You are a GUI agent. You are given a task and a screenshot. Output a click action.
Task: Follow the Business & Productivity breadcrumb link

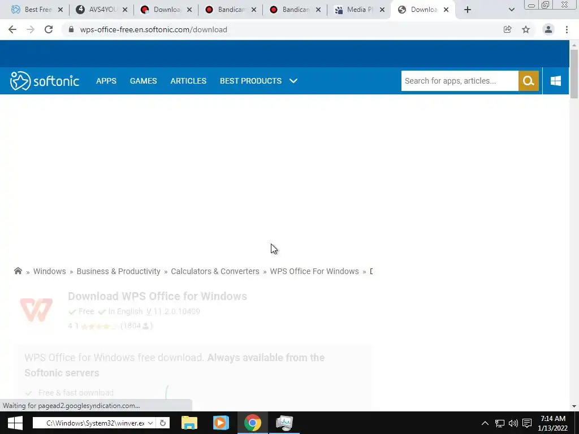[119, 271]
